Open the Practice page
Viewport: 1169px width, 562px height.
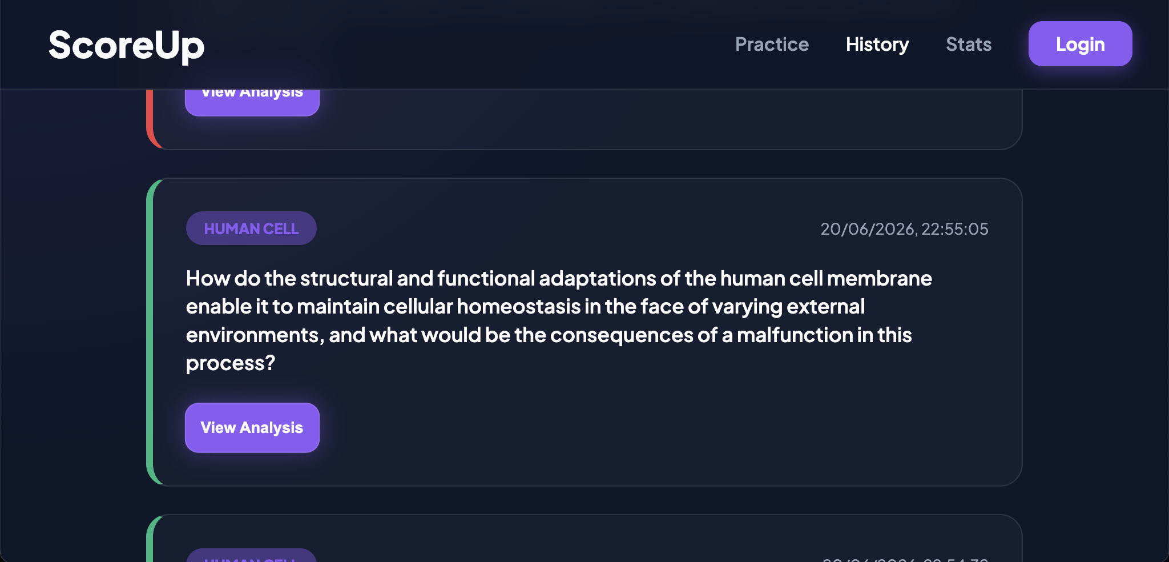(x=772, y=45)
